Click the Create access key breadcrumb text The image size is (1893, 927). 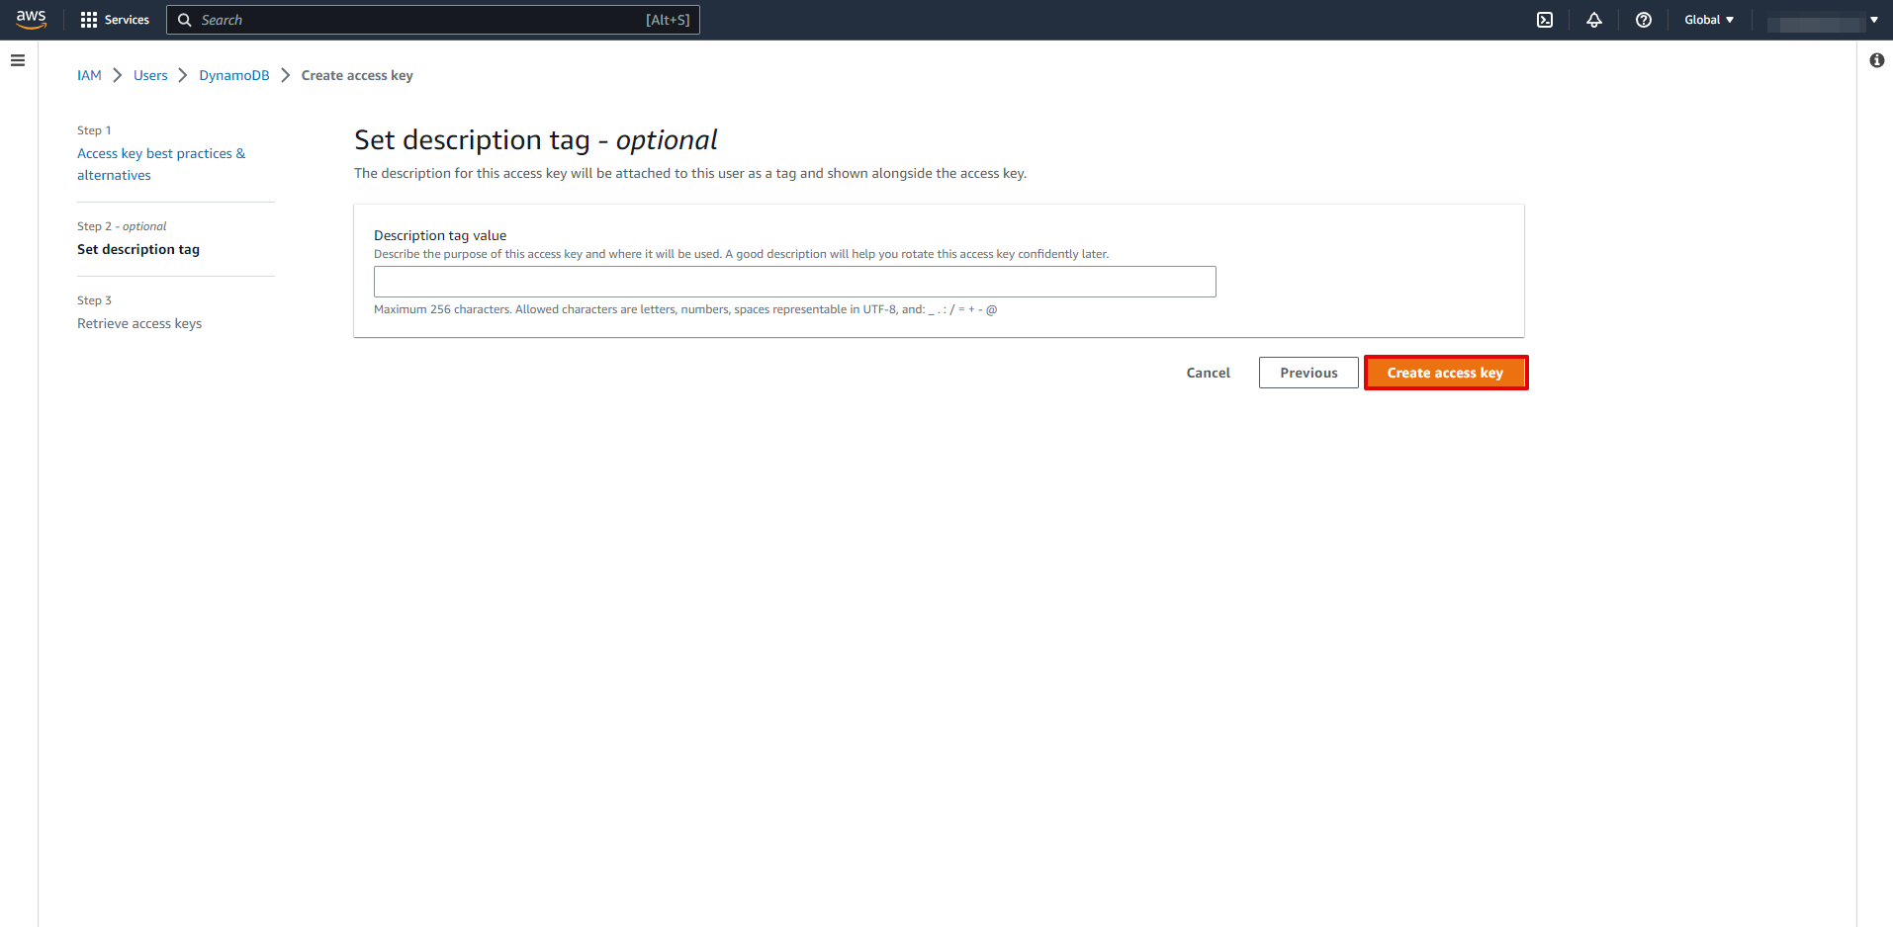(x=357, y=75)
